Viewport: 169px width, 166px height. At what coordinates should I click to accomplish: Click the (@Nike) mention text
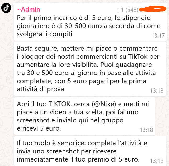pyautogui.click(x=104, y=104)
